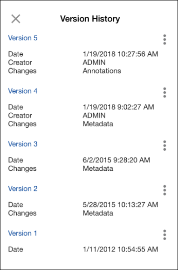Click the 5/28/2015 10:13:27 AM date
Image resolution: width=178 pixels, height=270 pixels.
[120, 205]
